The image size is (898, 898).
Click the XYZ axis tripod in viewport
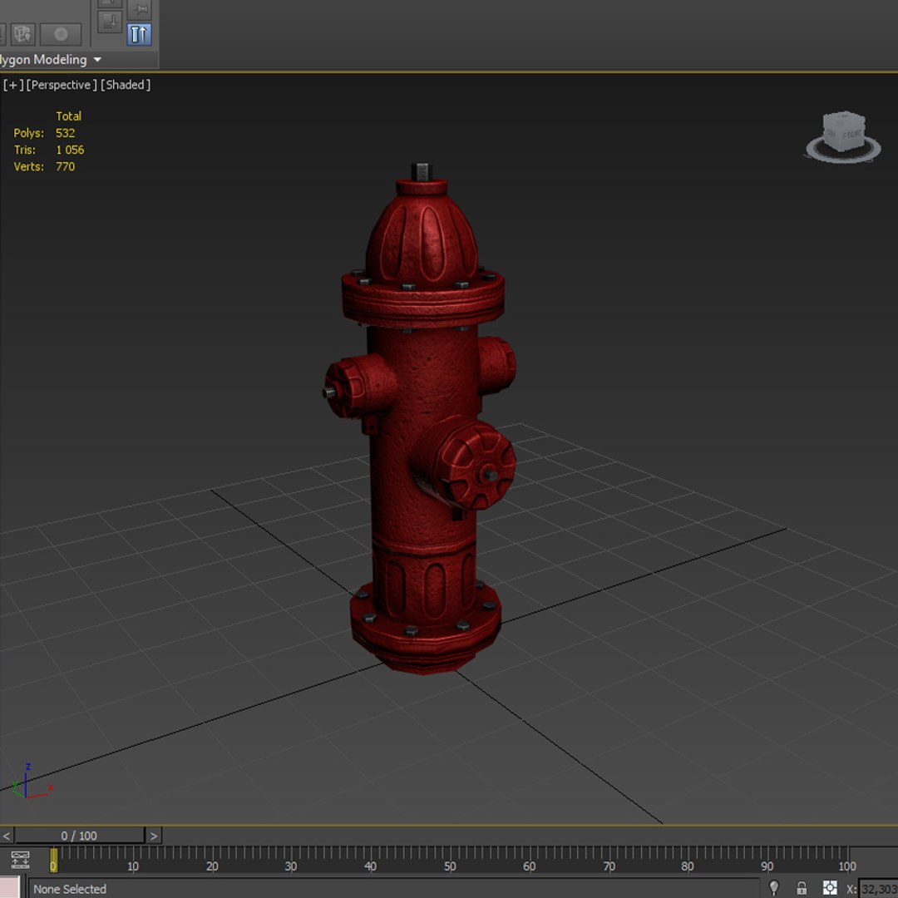(x=32, y=782)
